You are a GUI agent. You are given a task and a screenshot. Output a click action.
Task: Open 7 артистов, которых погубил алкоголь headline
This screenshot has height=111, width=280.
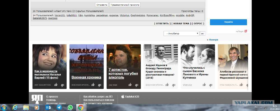[123, 73]
